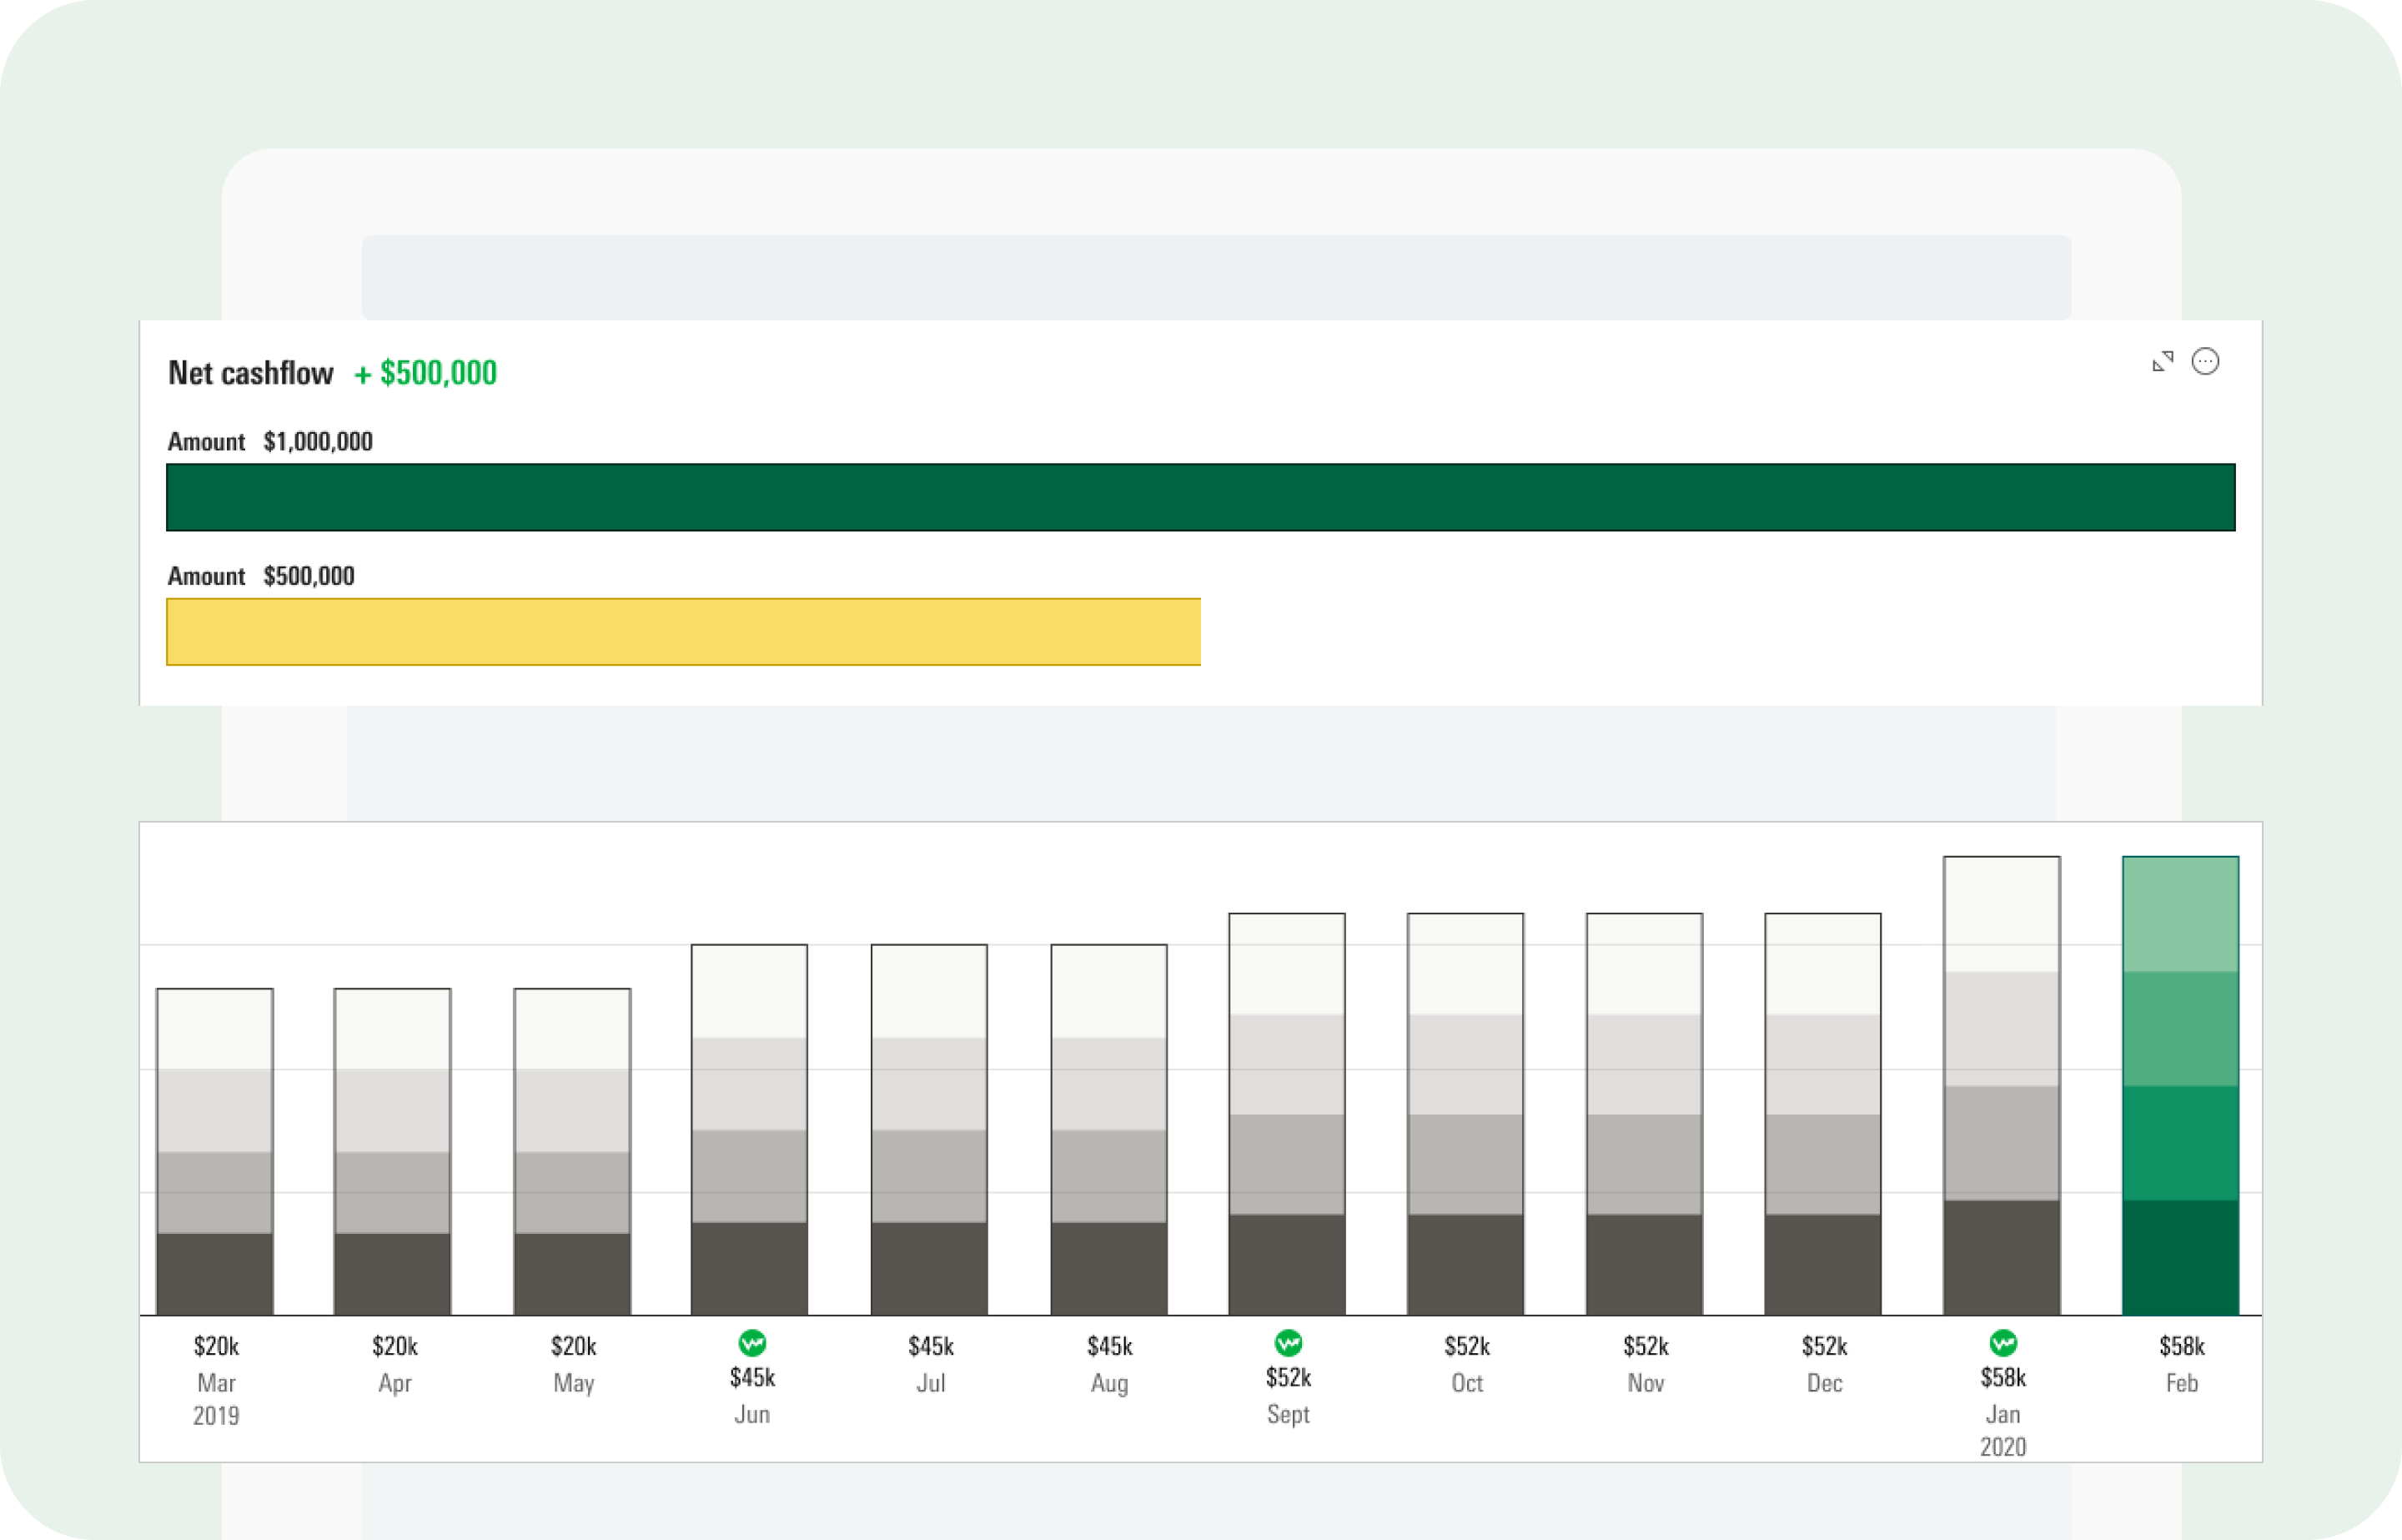Image resolution: width=2402 pixels, height=1540 pixels.
Task: Select the Mar 2019 stacked bar
Action: [x=215, y=1150]
